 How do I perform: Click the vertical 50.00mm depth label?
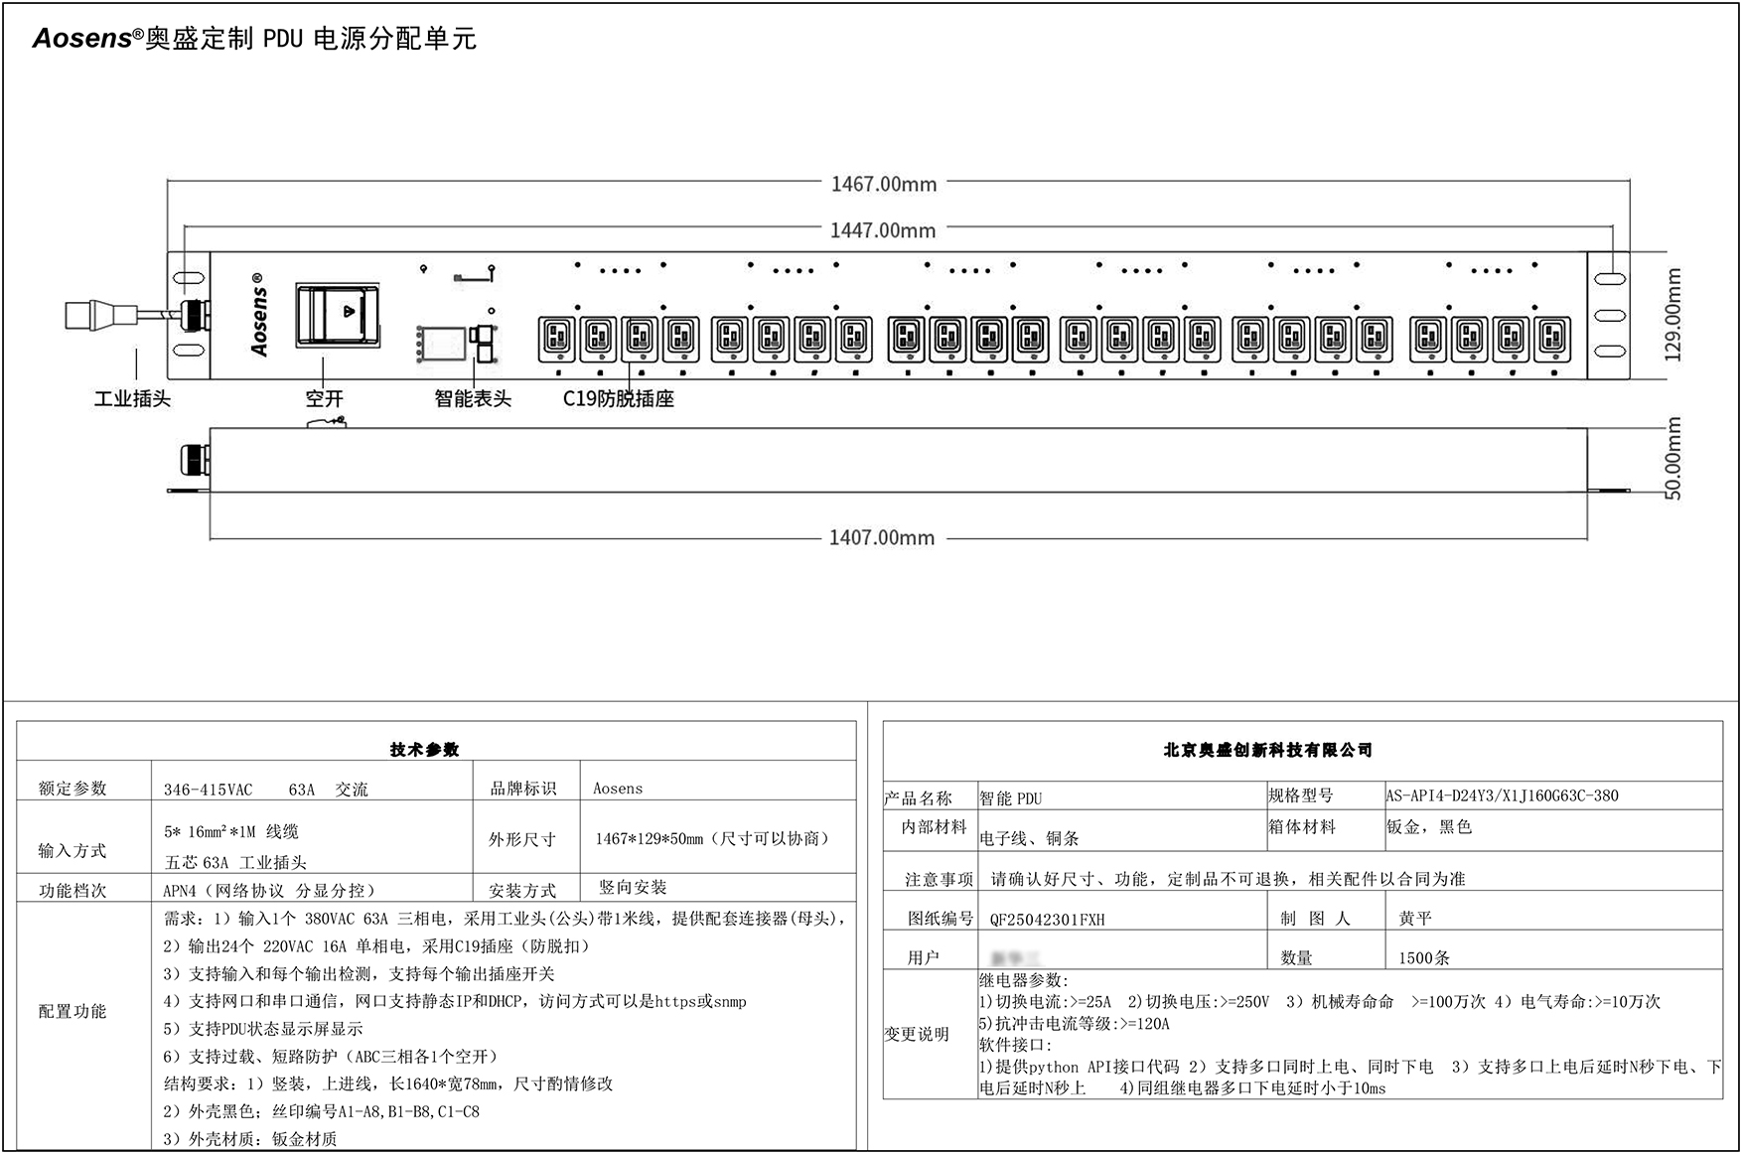[1672, 459]
